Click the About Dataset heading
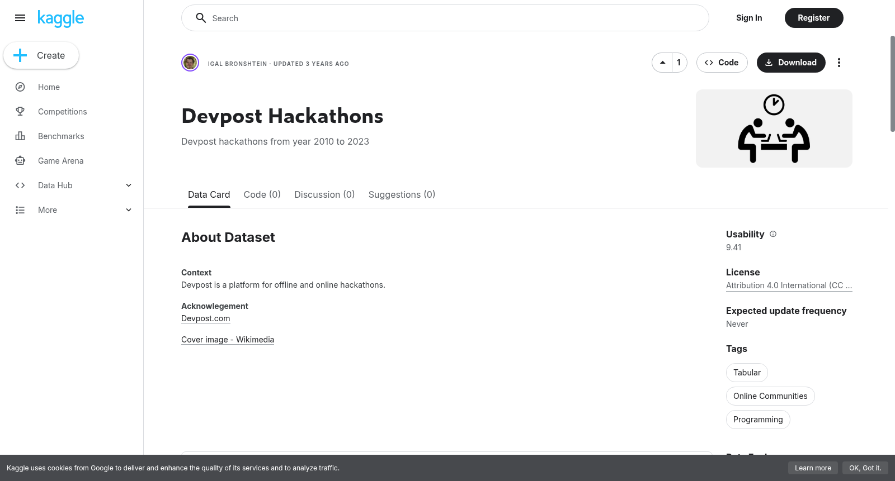 [228, 237]
